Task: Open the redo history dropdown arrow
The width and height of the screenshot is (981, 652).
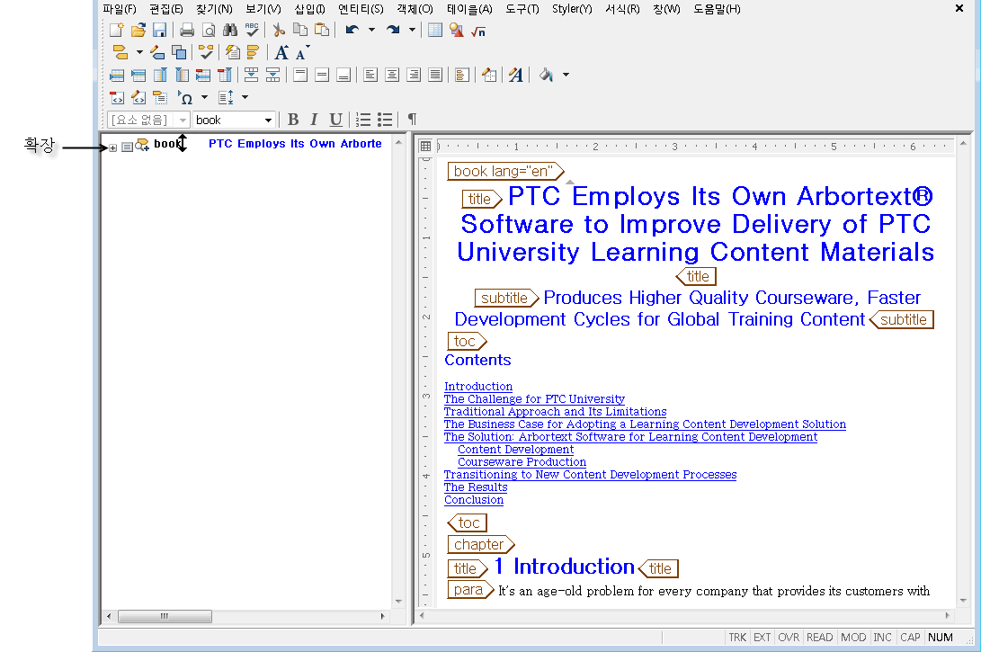Action: [x=413, y=30]
